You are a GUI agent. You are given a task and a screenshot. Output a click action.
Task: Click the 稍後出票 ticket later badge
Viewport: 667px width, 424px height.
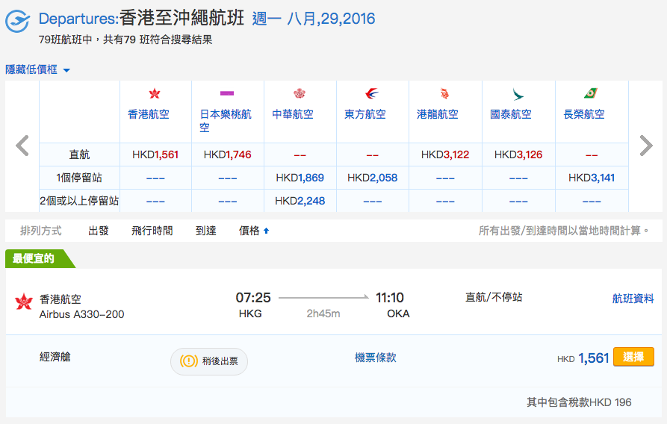(x=209, y=361)
